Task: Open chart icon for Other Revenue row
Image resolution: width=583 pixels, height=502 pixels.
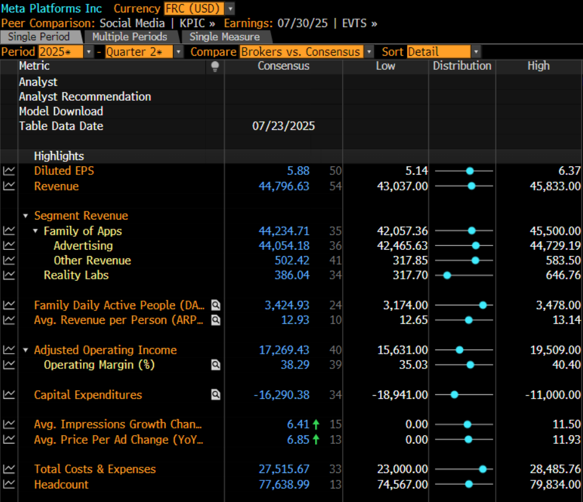Action: [9, 261]
